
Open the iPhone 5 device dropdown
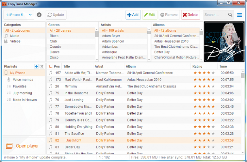[x=18, y=15]
